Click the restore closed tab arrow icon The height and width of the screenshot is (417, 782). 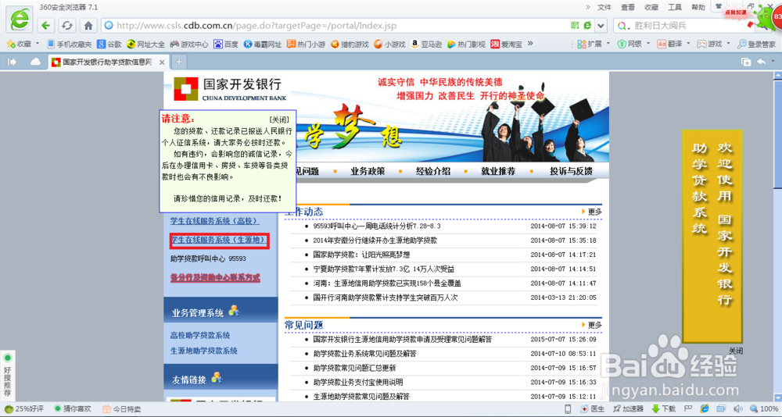click(762, 62)
